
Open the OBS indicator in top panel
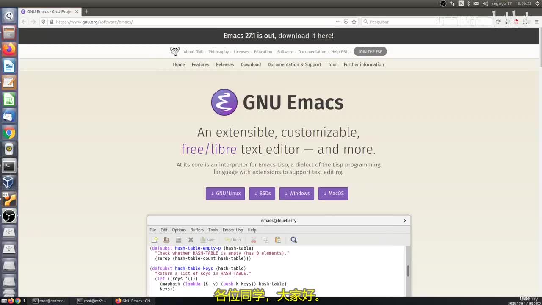pyautogui.click(x=443, y=3)
